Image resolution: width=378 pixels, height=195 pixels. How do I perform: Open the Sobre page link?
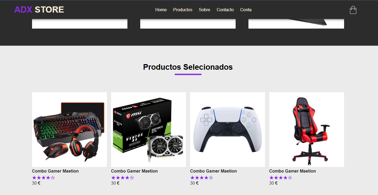pyautogui.click(x=204, y=10)
